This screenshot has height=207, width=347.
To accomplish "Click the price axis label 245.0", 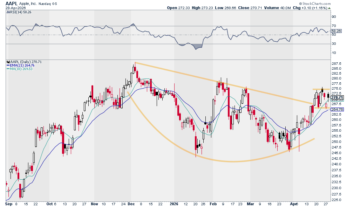I will click(336, 153).
